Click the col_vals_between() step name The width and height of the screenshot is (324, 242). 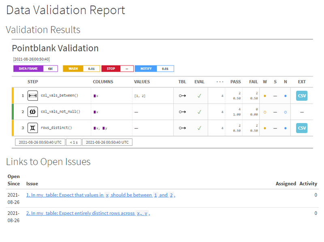click(x=60, y=96)
